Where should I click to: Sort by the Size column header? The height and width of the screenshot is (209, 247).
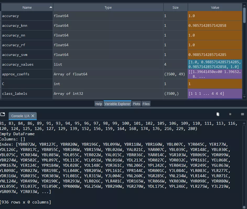pyautogui.click(x=175, y=7)
